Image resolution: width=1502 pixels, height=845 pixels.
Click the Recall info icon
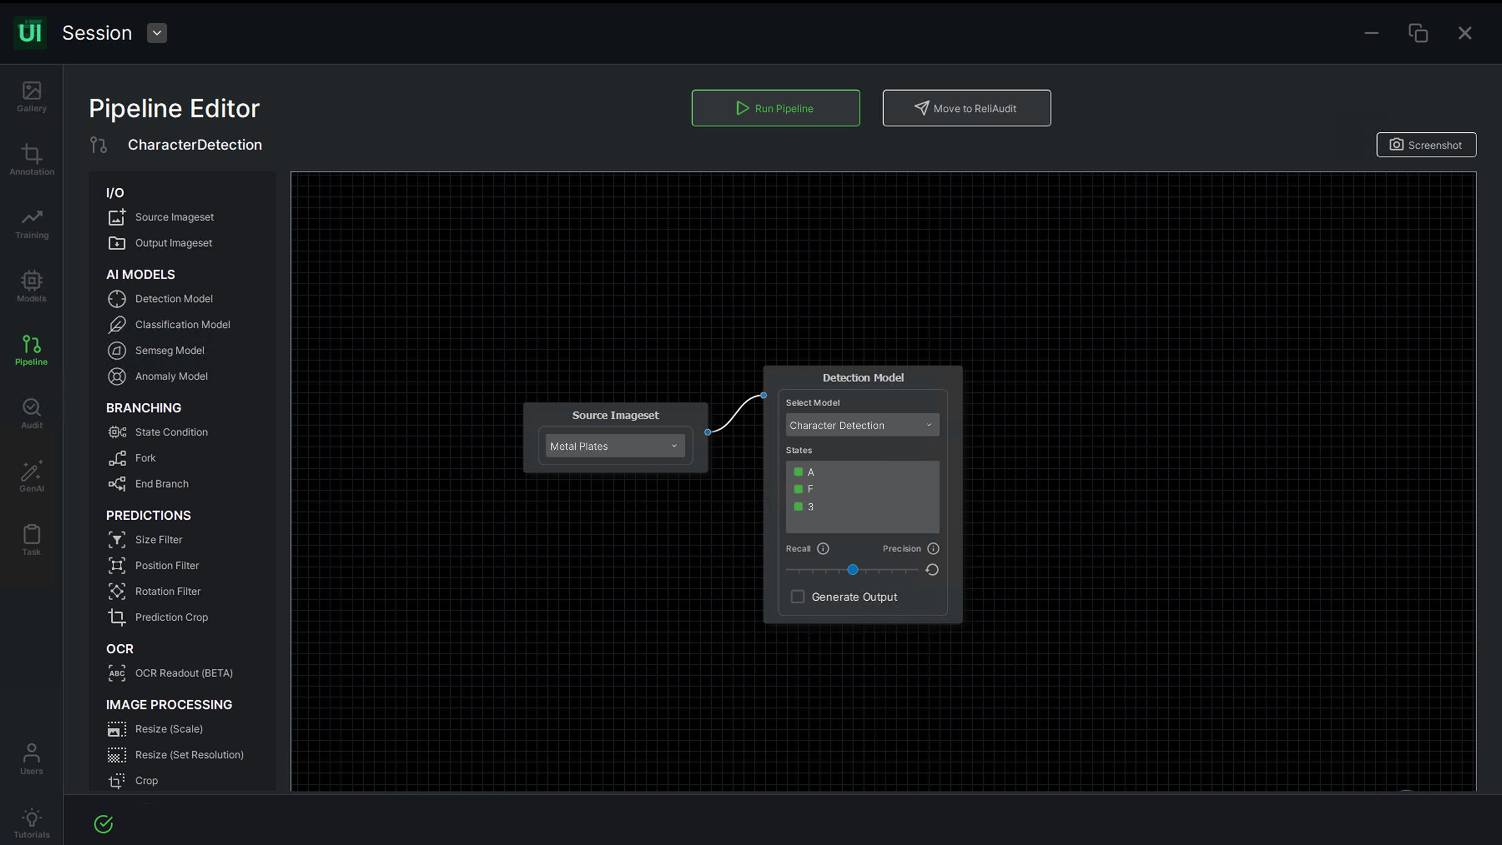click(x=823, y=549)
